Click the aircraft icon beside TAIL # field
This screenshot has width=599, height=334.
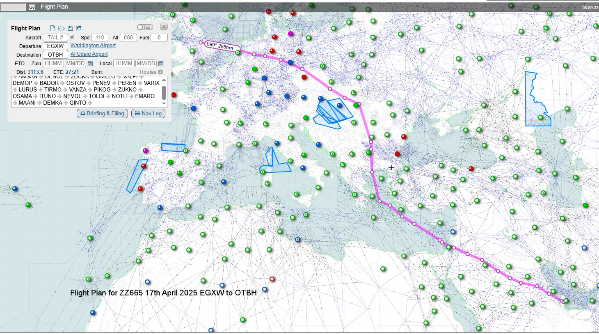(71, 37)
